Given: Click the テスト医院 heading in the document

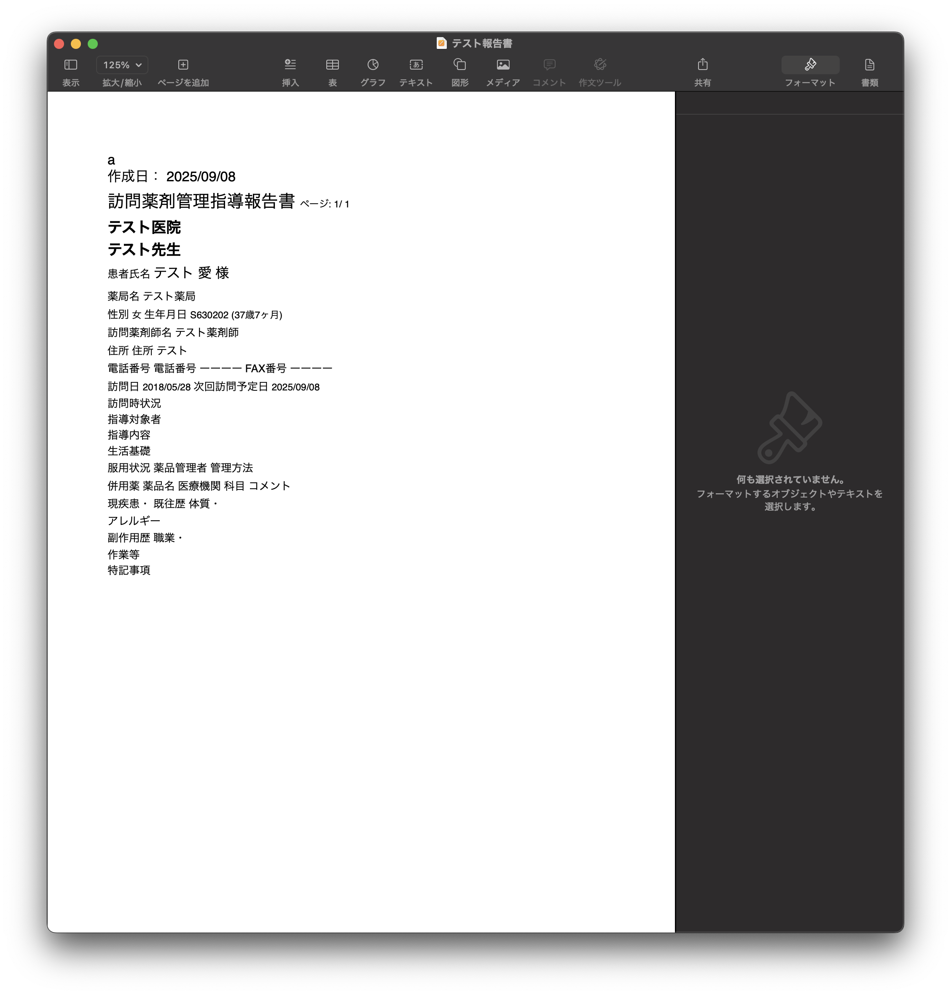Looking at the screenshot, I should (x=145, y=228).
